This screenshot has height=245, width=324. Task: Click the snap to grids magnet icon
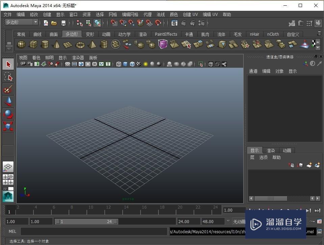click(114, 23)
